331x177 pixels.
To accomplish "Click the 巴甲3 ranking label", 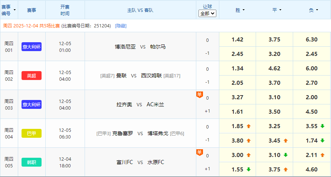I will (104, 134).
